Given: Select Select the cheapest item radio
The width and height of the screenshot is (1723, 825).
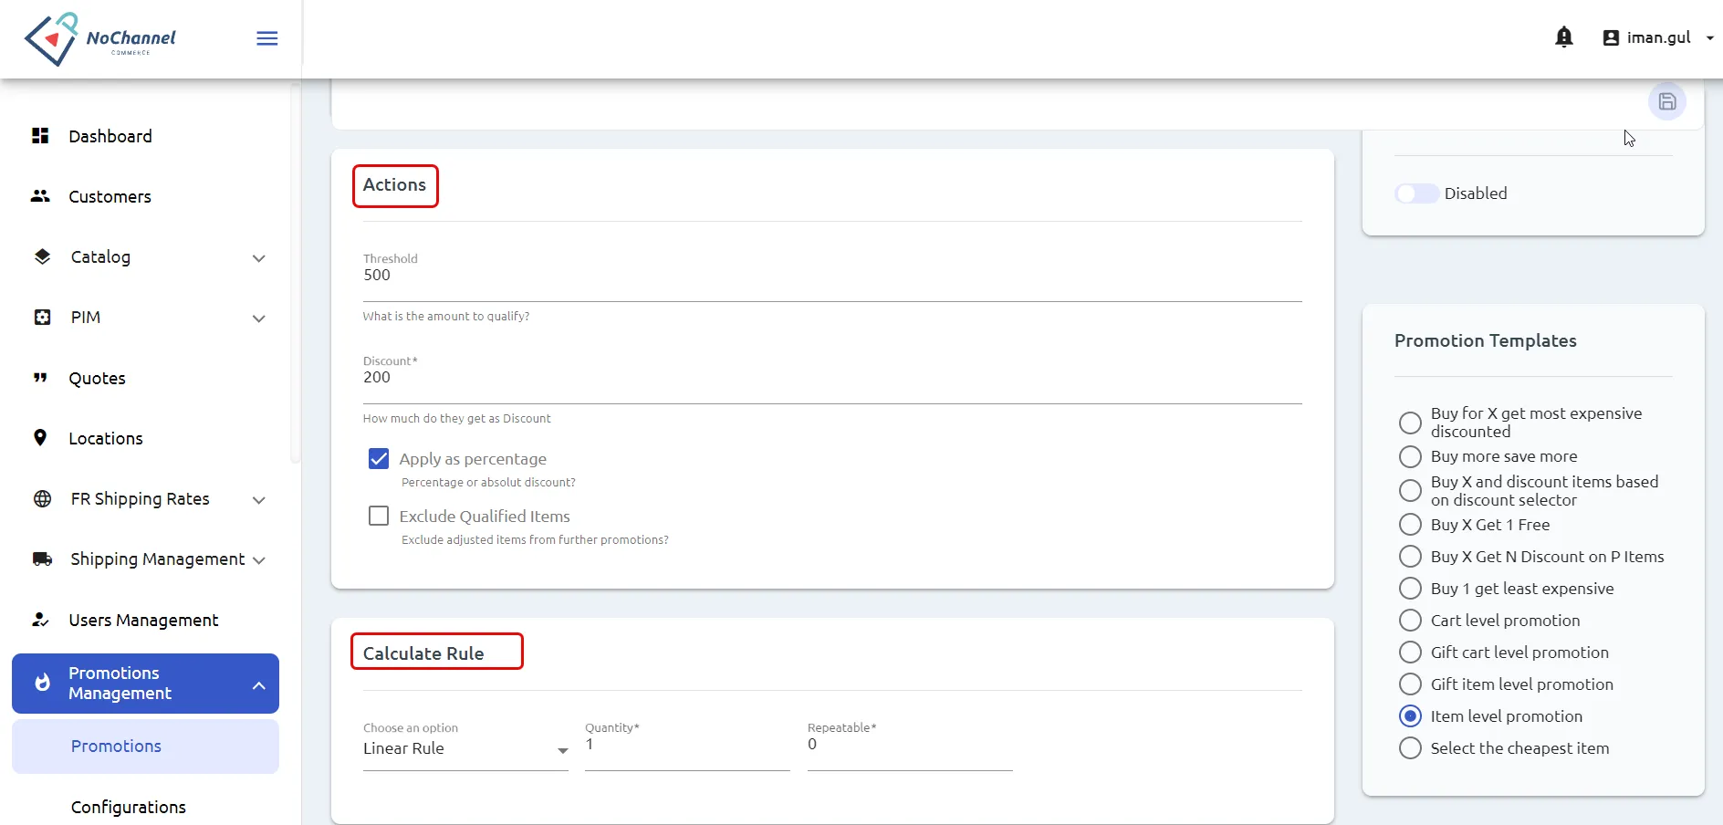Looking at the screenshot, I should click(x=1410, y=748).
